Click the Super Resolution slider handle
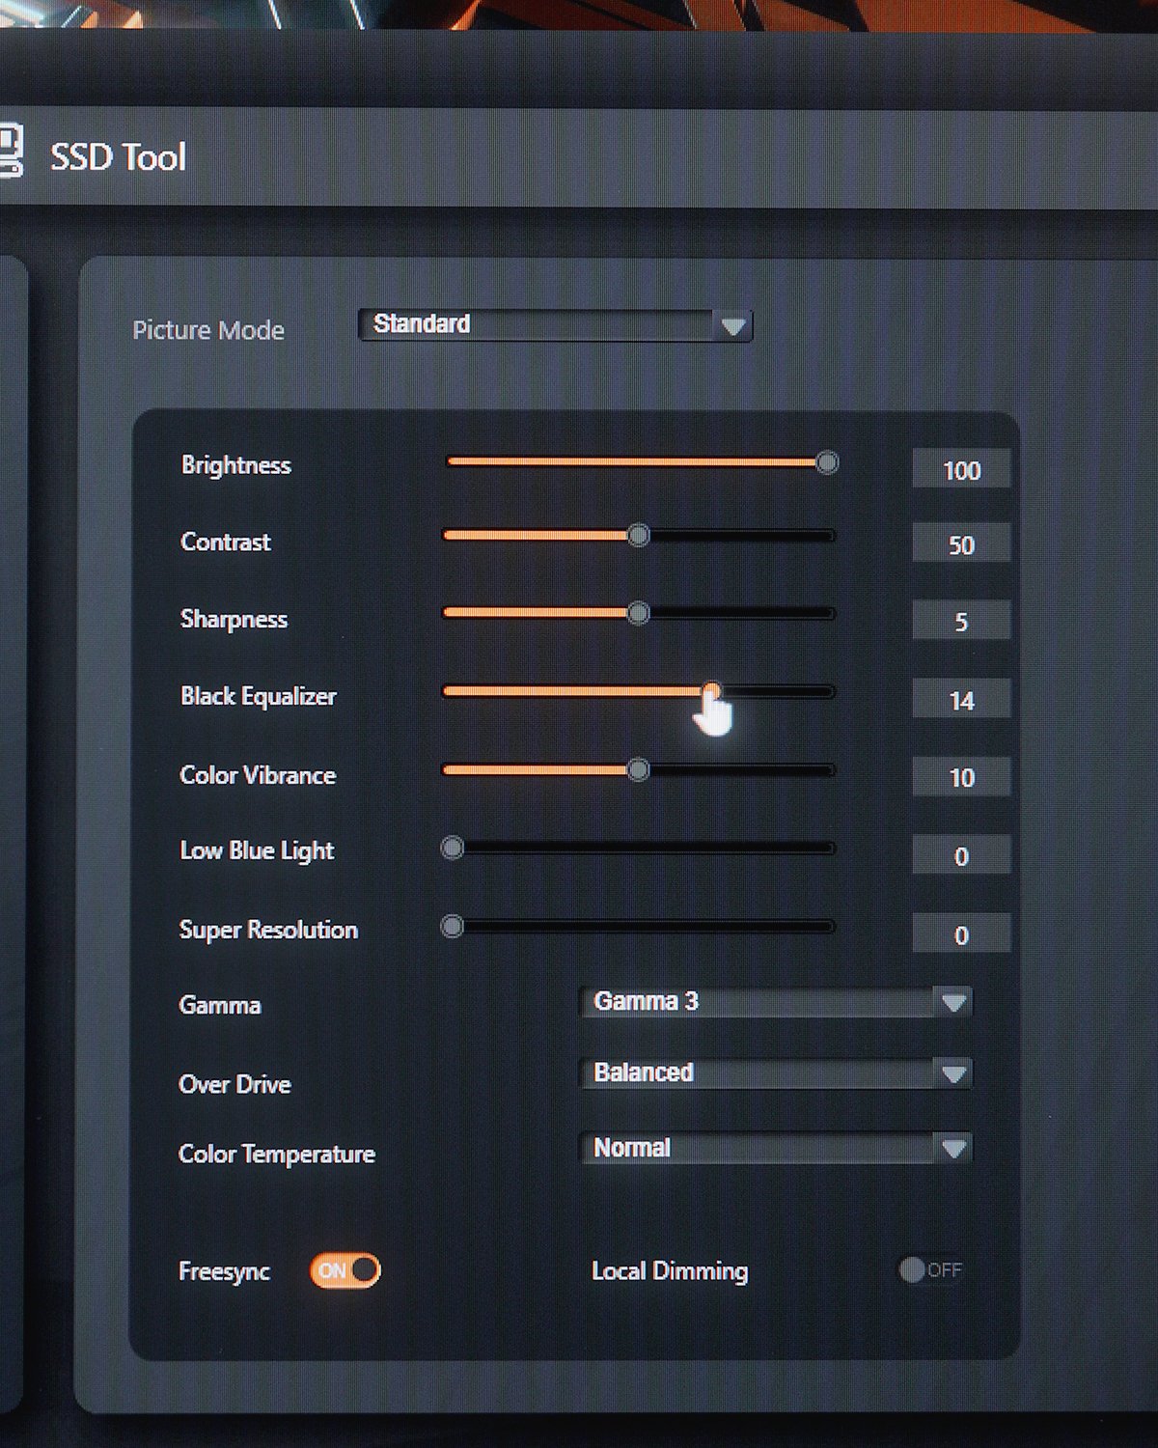This screenshot has width=1158, height=1448. click(452, 927)
